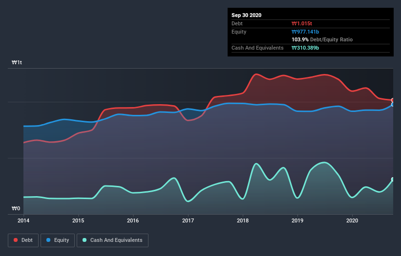
Task: Click the tooltip Debt row label
Action: 237,24
